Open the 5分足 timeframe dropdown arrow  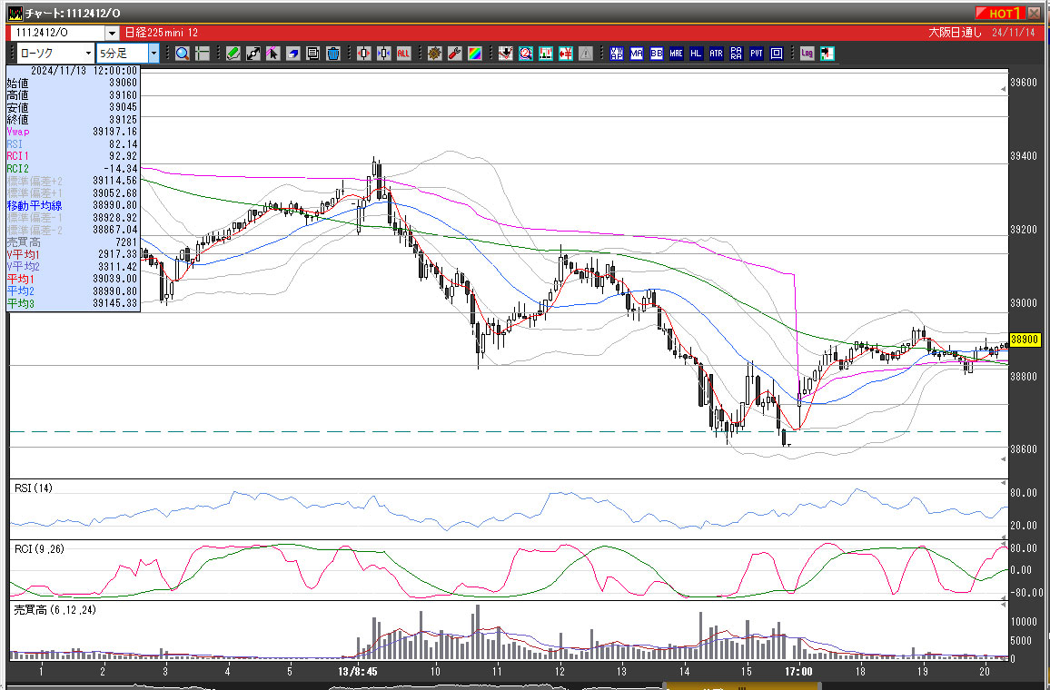pos(154,54)
